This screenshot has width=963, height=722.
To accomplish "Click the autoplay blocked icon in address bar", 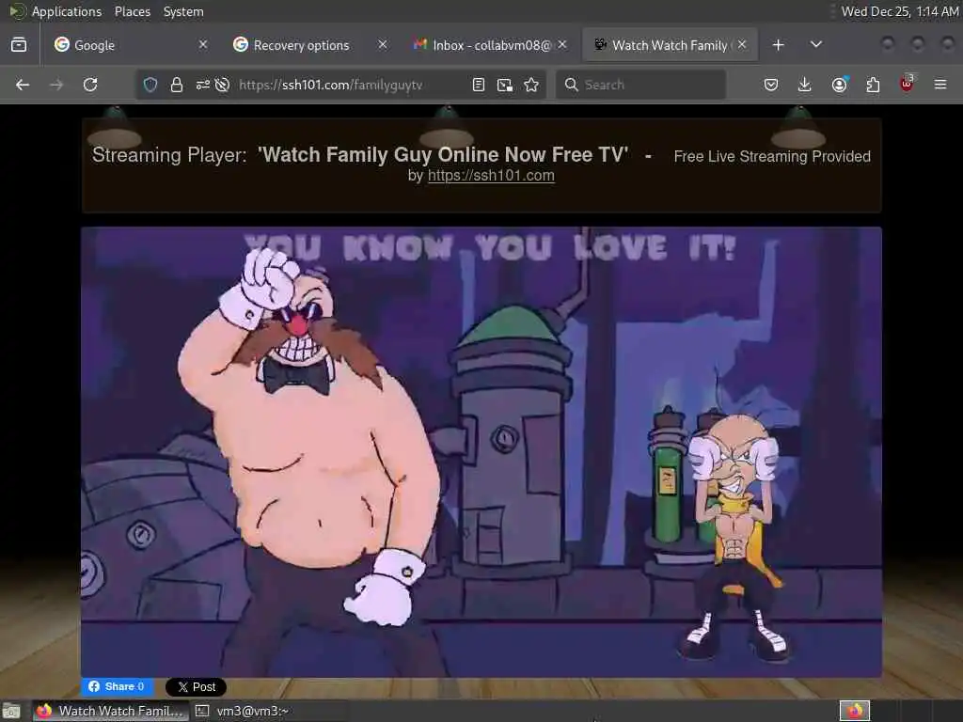I will tap(223, 85).
